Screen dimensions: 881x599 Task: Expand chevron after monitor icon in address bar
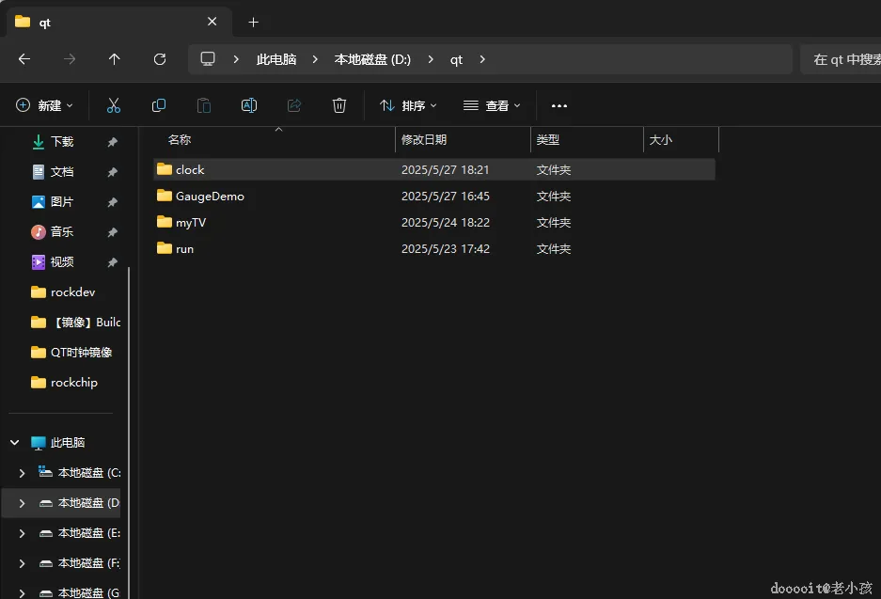pyautogui.click(x=236, y=59)
